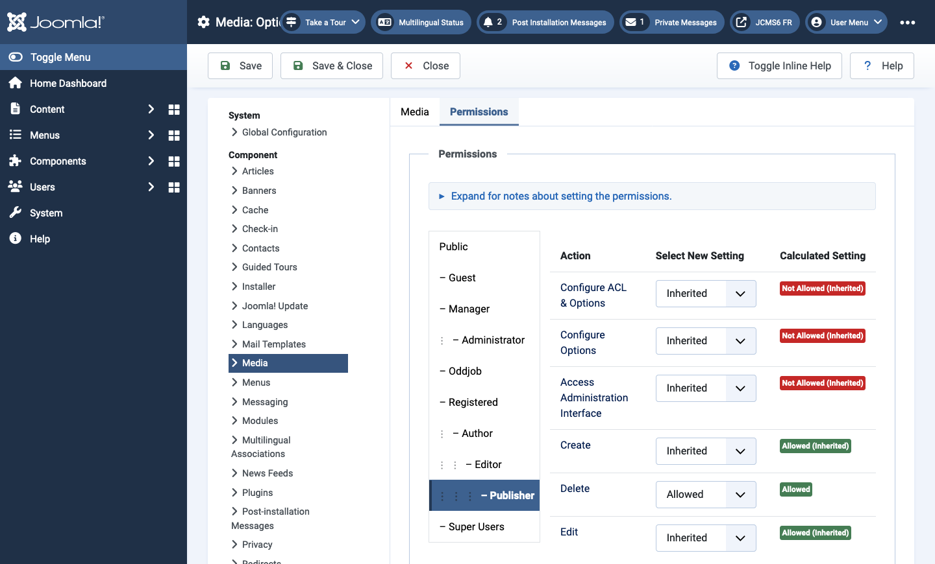The image size is (935, 564).
Task: Open the three-dots overflow menu in header
Action: (908, 22)
